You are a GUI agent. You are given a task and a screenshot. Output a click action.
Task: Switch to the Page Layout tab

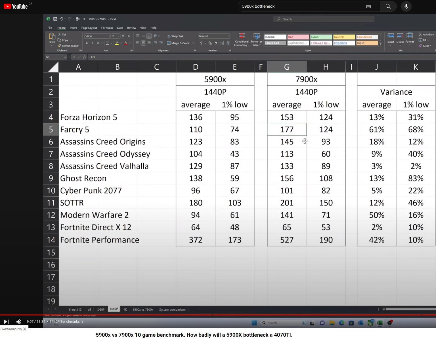(89, 28)
